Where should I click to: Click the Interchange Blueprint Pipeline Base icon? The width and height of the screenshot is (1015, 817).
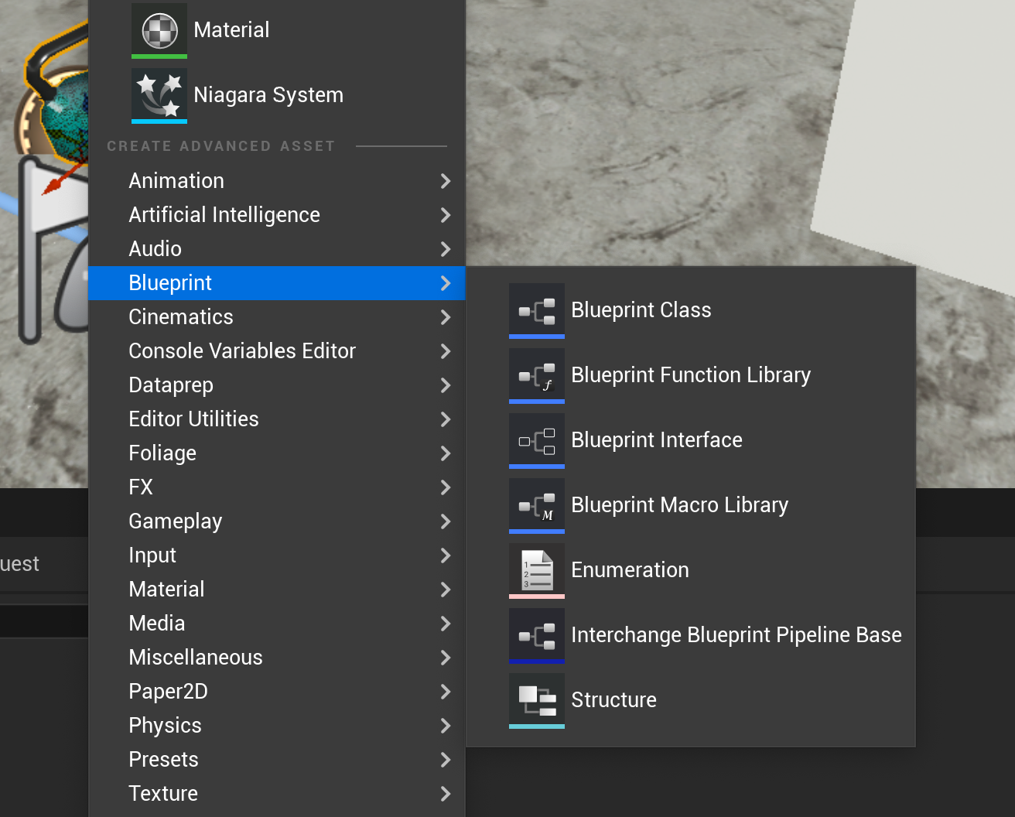[537, 635]
